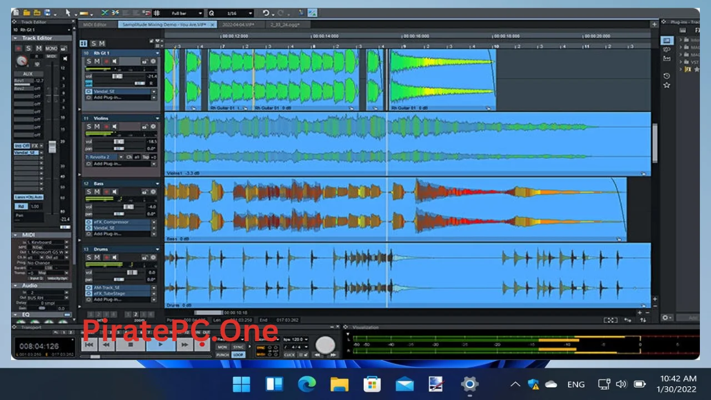Arm record on the Violins track
The image size is (711, 400).
coord(106,127)
